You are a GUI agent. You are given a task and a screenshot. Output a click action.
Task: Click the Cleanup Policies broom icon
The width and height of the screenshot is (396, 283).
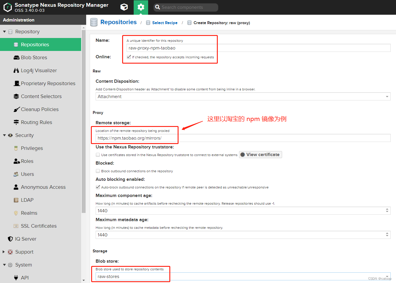point(17,109)
